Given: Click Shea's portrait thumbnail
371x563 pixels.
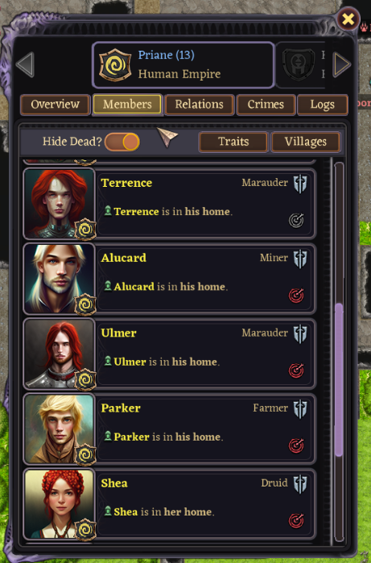Looking at the screenshot, I should pos(60,503).
